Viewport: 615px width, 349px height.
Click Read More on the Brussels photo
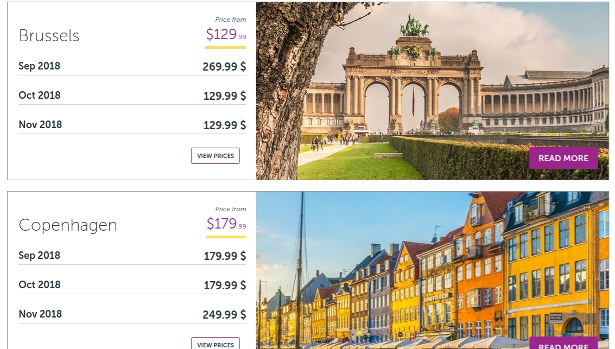[563, 158]
